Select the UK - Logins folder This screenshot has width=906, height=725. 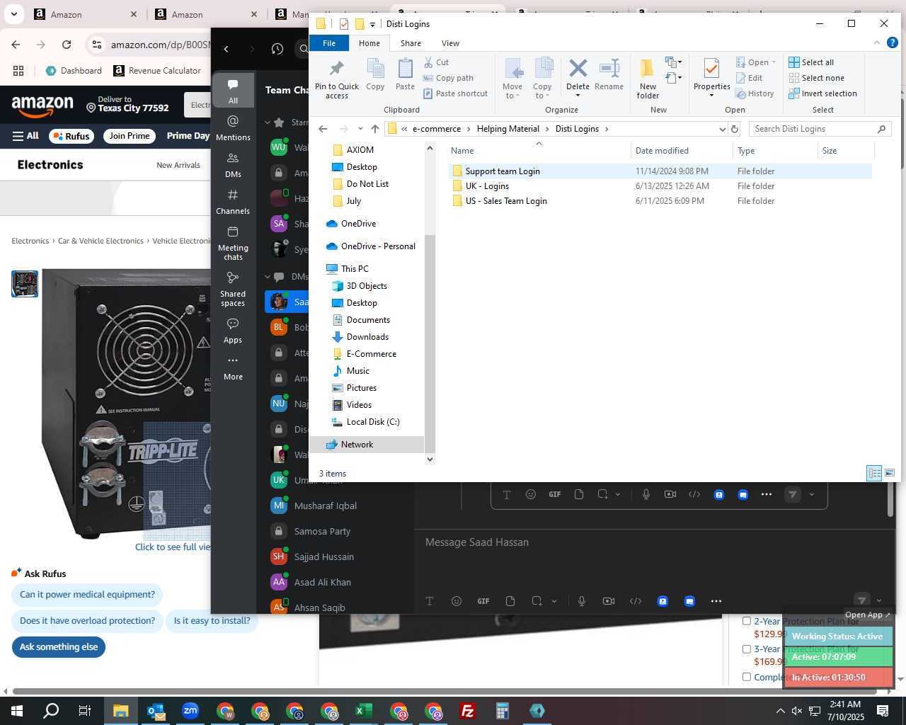pos(660,186)
